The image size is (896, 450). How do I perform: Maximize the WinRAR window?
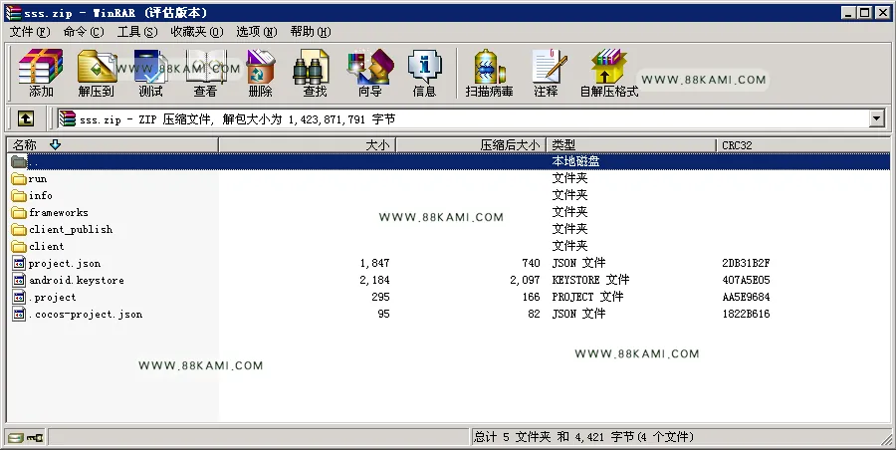coord(865,12)
